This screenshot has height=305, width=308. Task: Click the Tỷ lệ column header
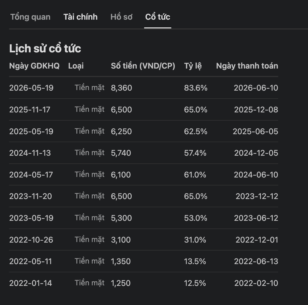click(193, 66)
